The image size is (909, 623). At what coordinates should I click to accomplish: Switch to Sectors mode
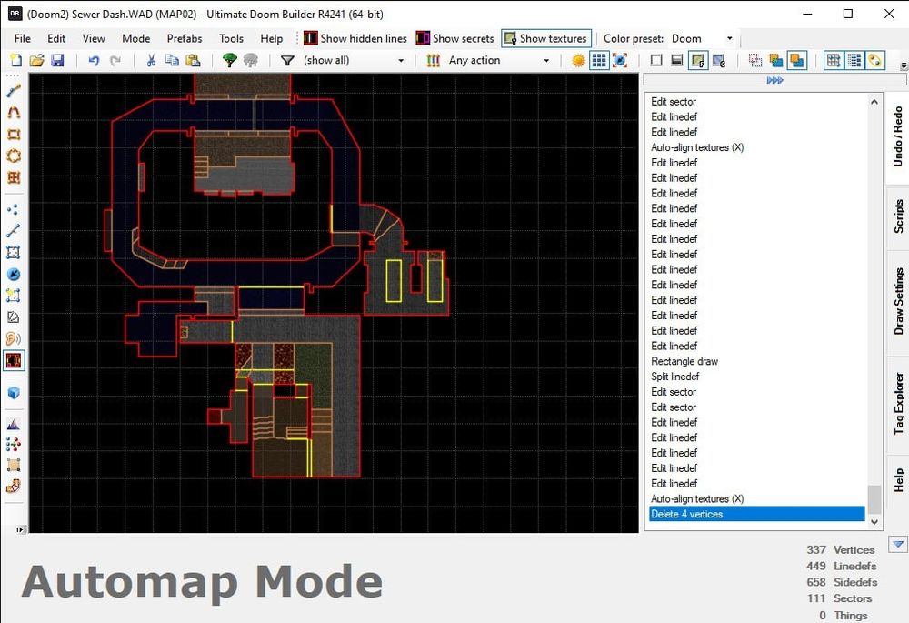(14, 252)
